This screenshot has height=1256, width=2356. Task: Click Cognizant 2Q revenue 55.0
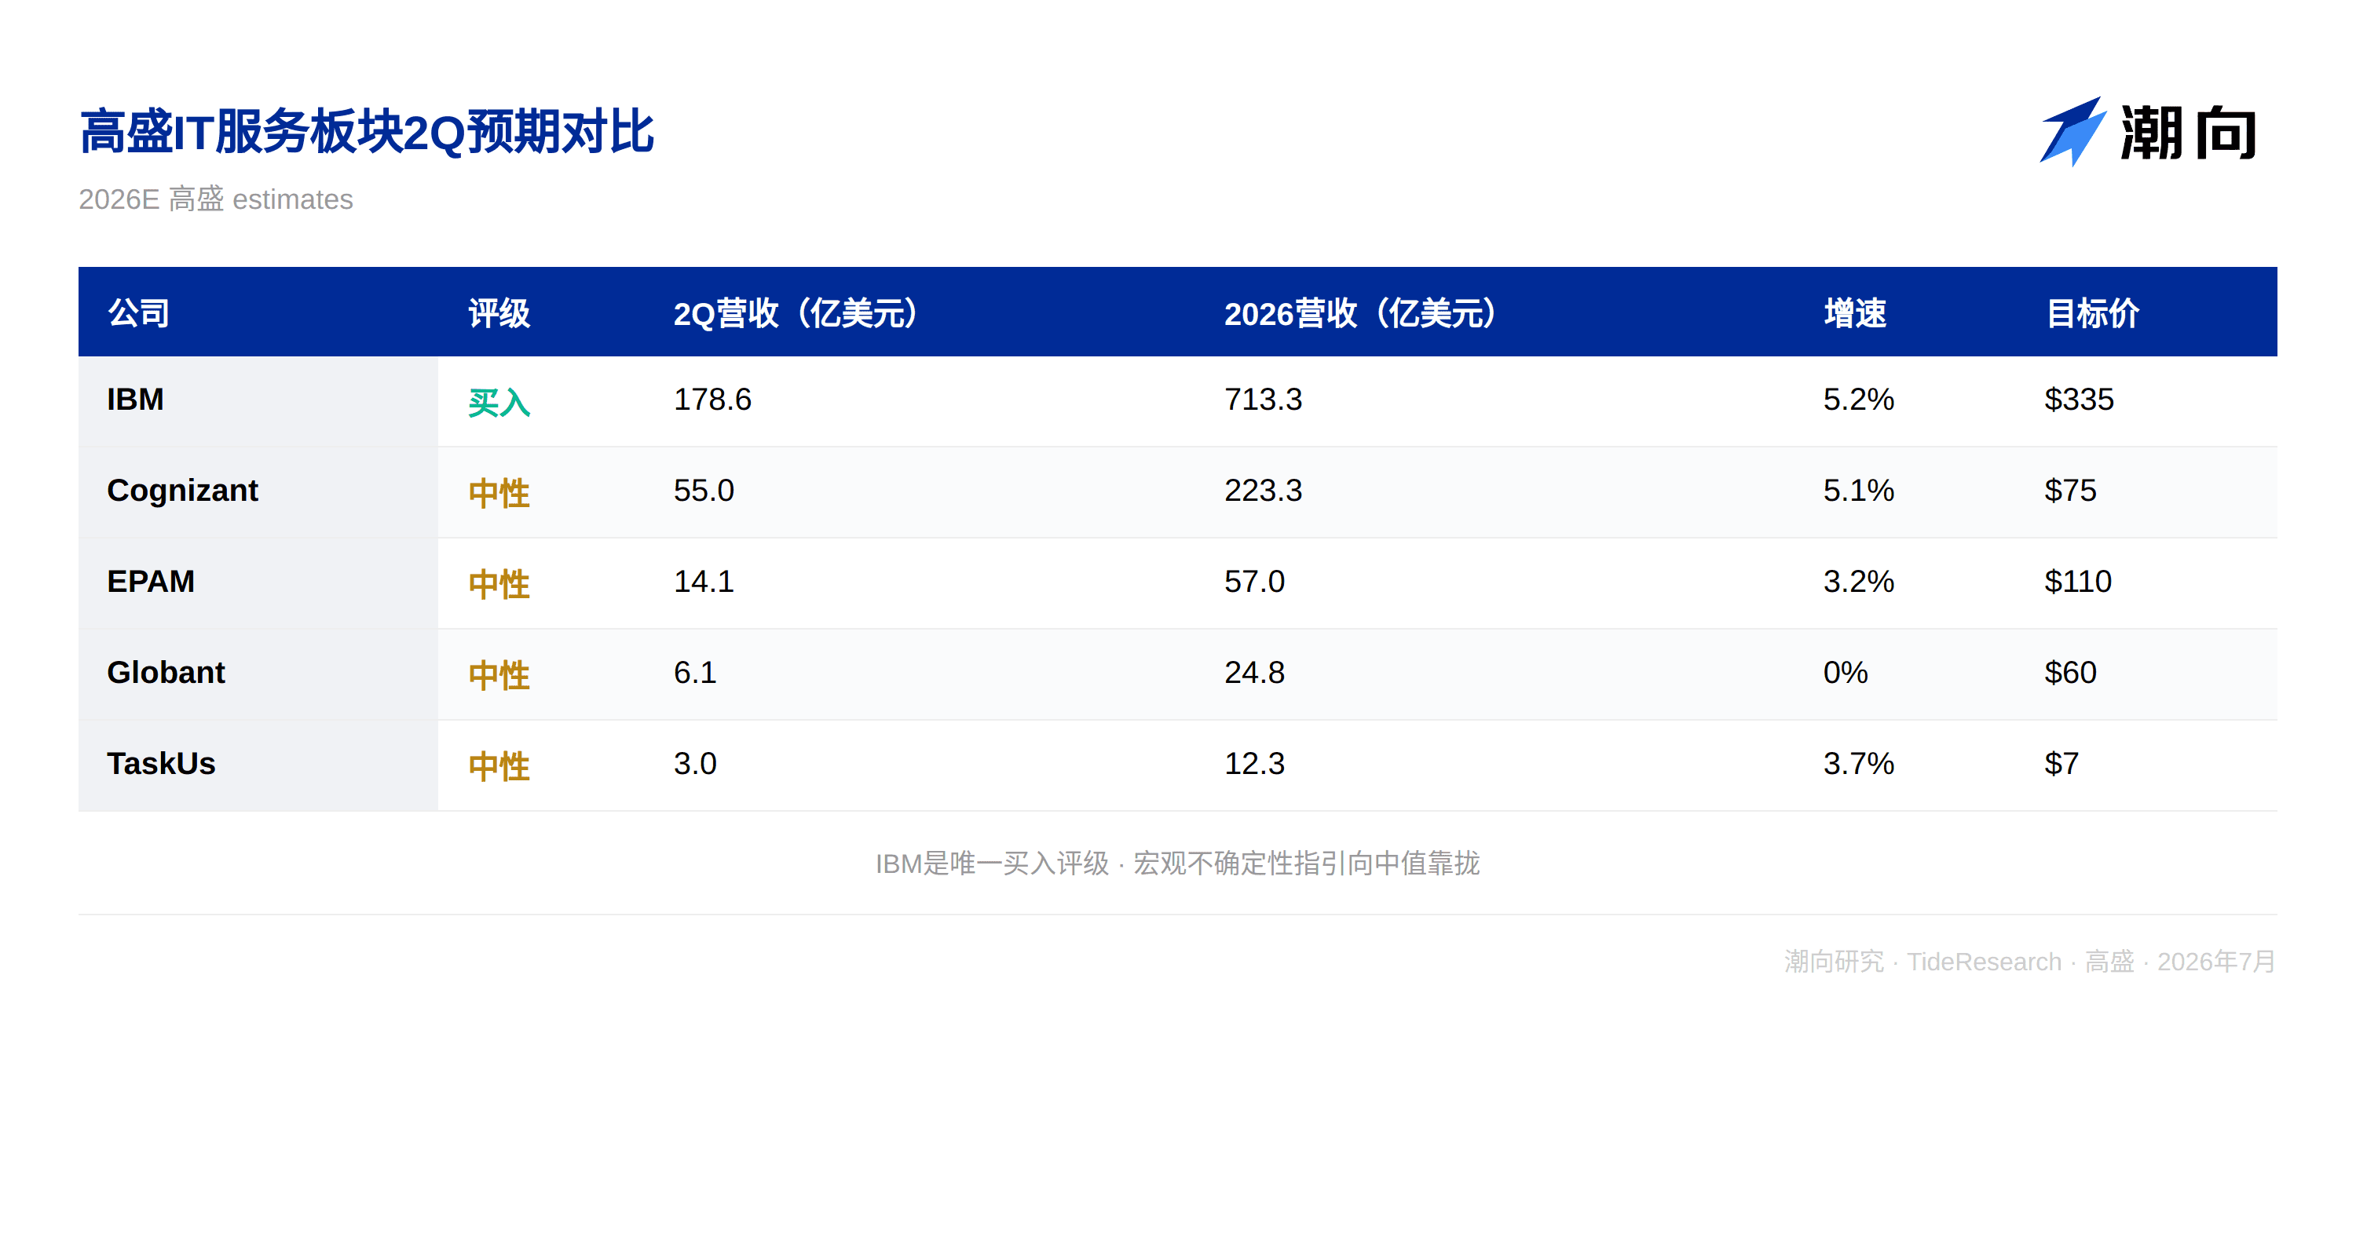tap(704, 491)
